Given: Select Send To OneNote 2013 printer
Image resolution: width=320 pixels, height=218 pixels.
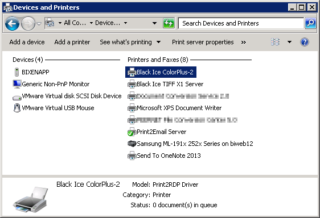Looking at the screenshot, I should coord(164,156).
